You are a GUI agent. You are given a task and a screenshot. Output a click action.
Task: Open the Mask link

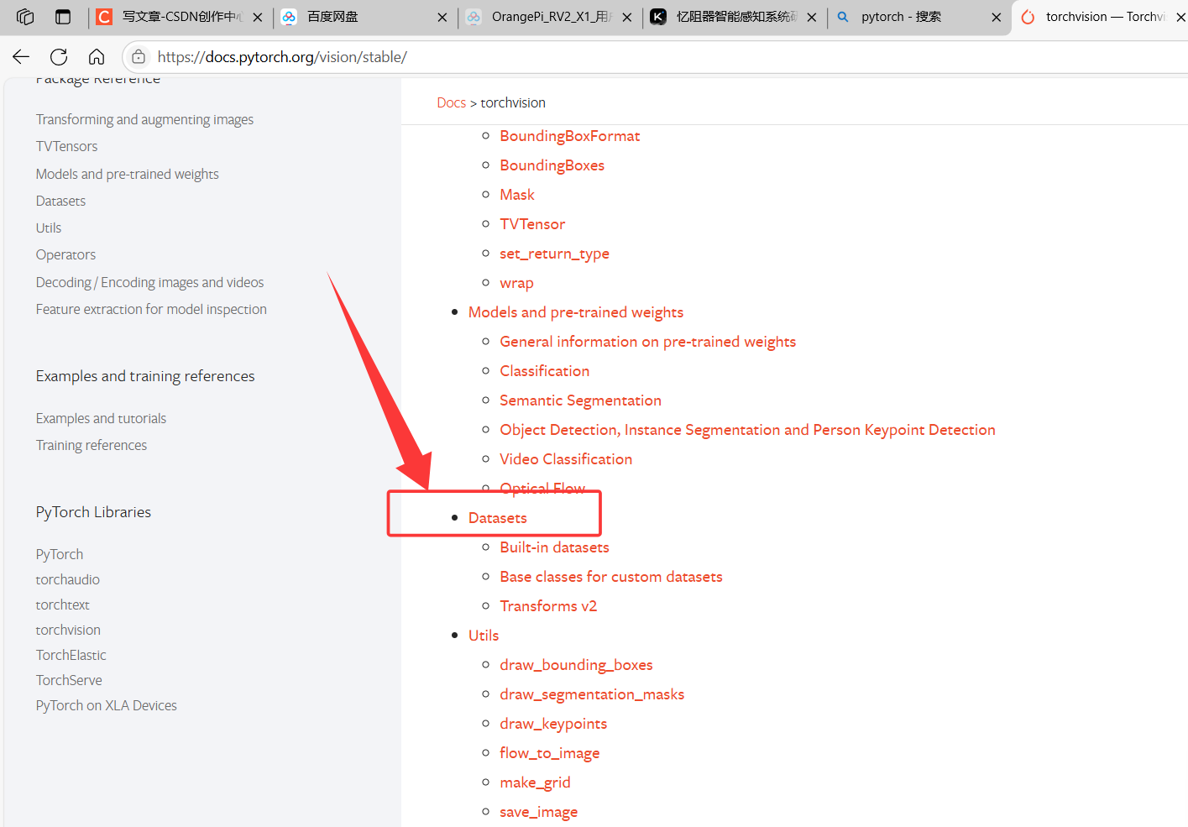[517, 195]
